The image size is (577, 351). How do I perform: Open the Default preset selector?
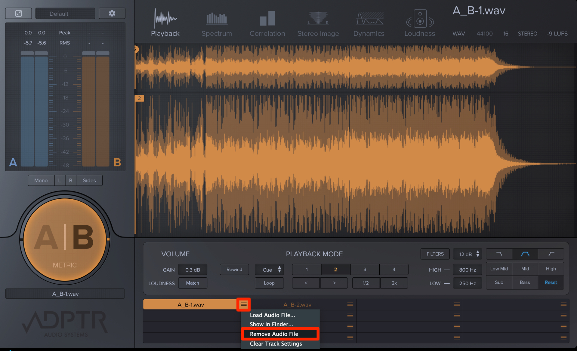coord(65,14)
